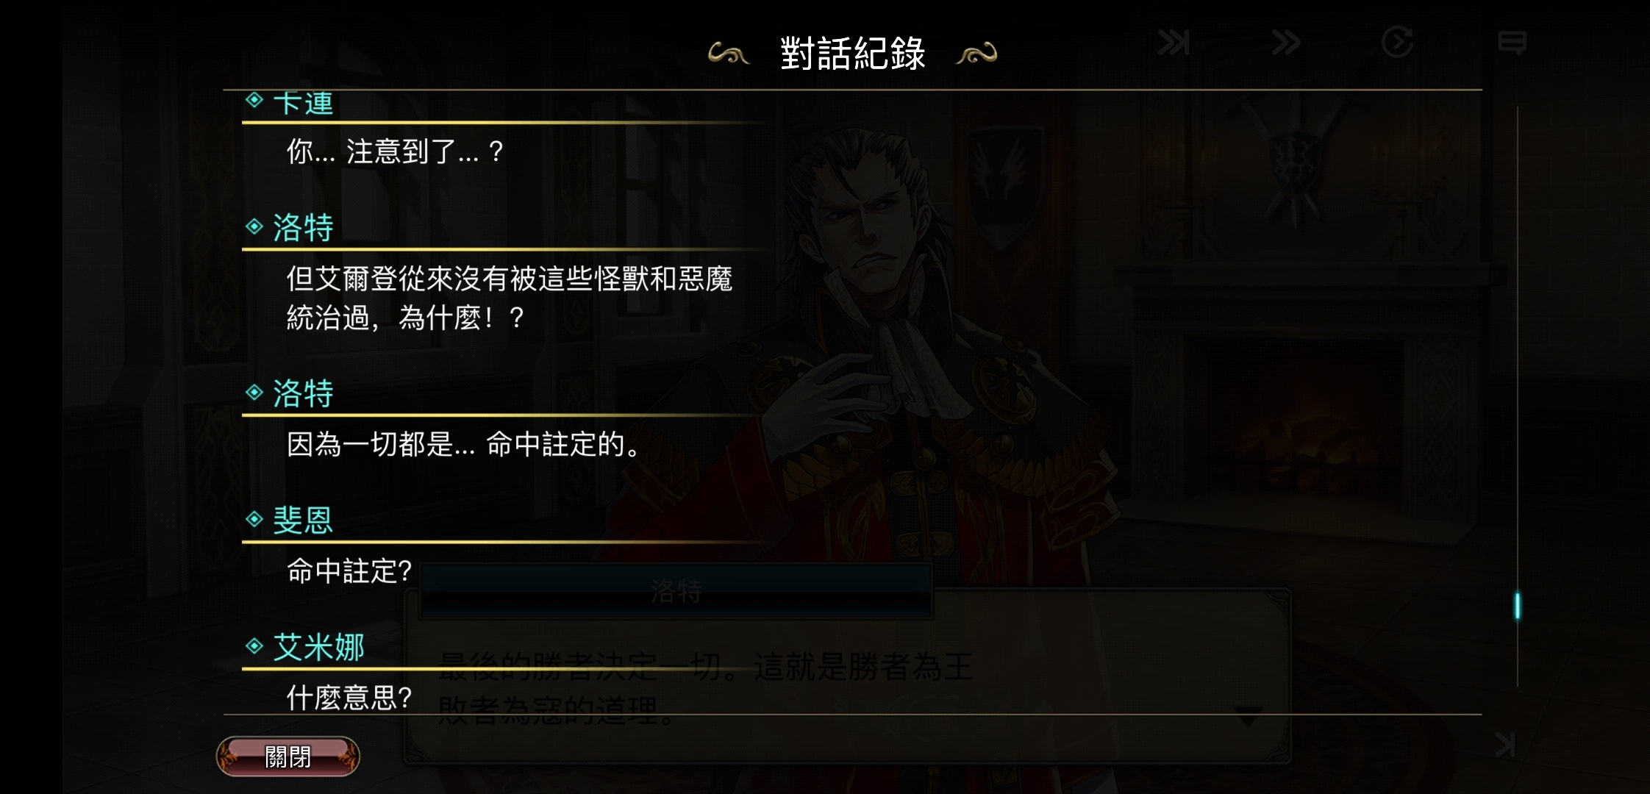Tap the skip-to-end icon in top bar
This screenshot has width=1650, height=794.
pyautogui.click(x=1174, y=43)
